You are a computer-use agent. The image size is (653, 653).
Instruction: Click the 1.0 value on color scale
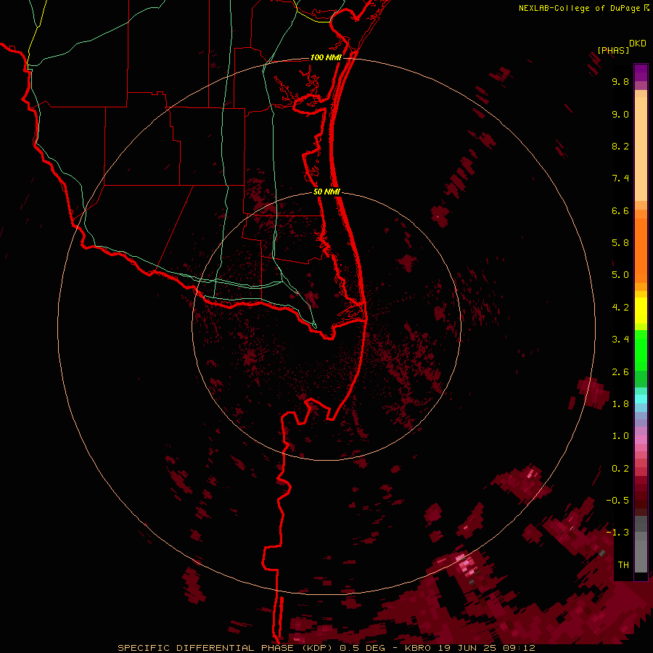point(620,437)
